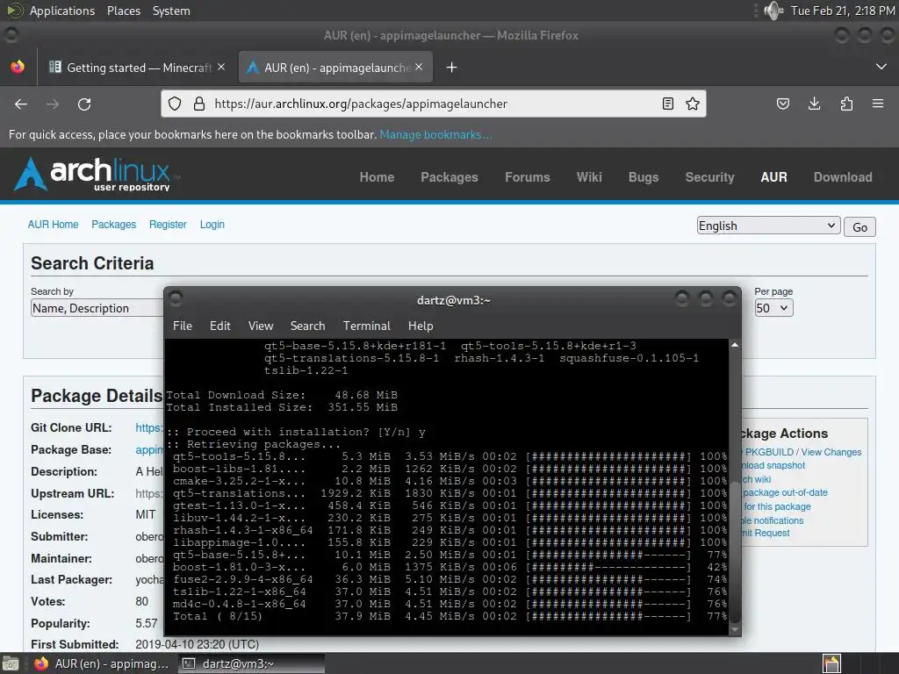Click the Go button next to language

point(859,227)
